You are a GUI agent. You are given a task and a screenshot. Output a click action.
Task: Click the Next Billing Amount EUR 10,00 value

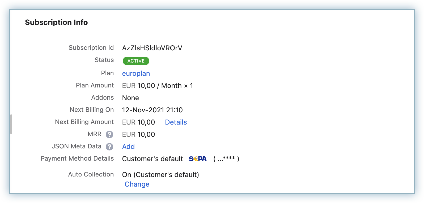click(x=138, y=122)
